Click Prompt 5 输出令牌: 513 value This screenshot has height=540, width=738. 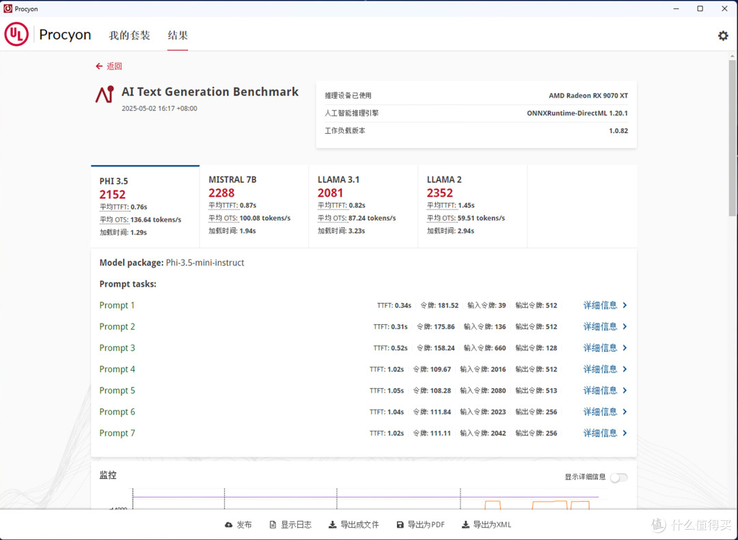[x=536, y=390]
